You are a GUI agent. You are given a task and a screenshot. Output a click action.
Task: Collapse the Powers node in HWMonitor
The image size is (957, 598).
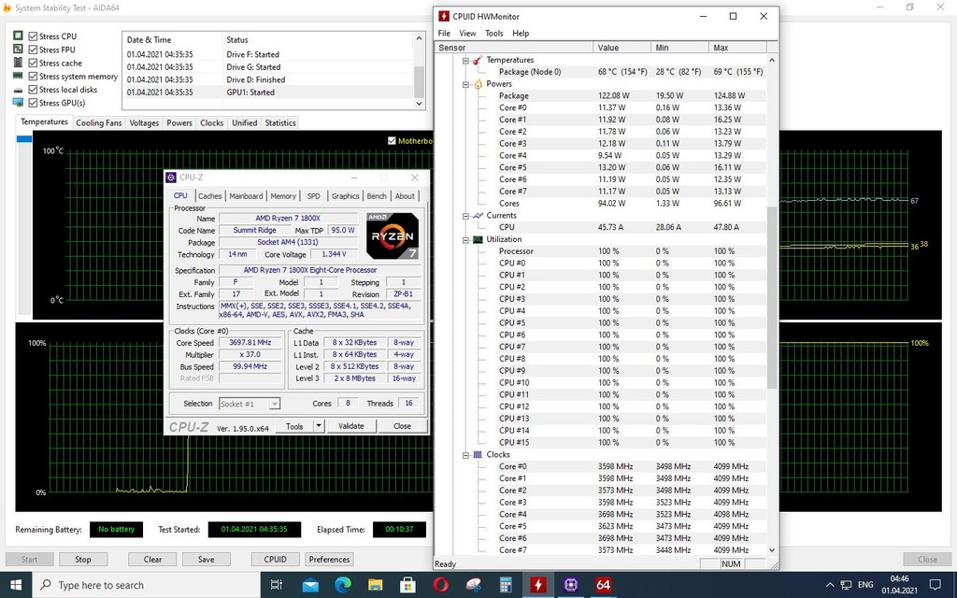pyautogui.click(x=465, y=84)
